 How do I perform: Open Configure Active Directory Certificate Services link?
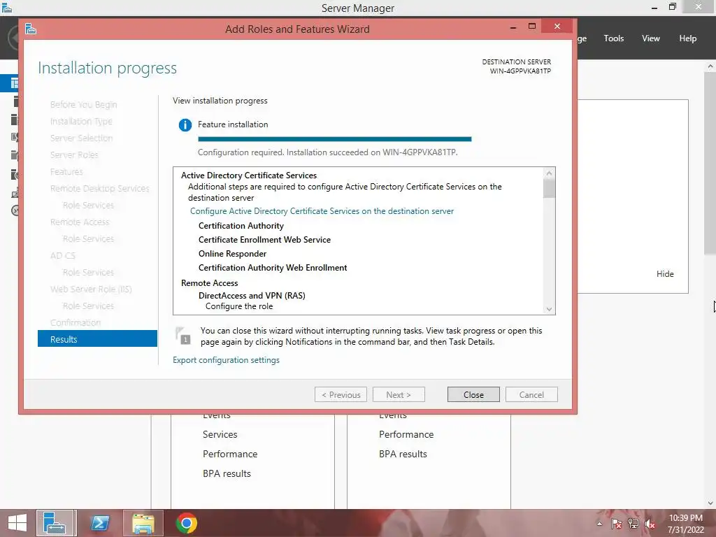322,211
